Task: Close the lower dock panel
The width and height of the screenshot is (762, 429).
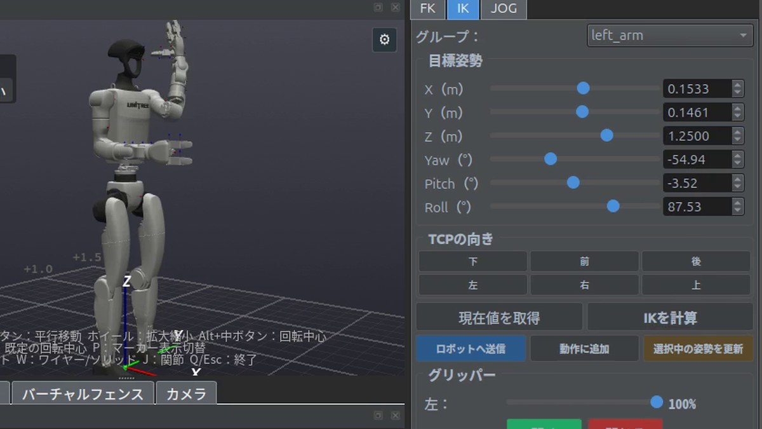Action: (x=395, y=415)
